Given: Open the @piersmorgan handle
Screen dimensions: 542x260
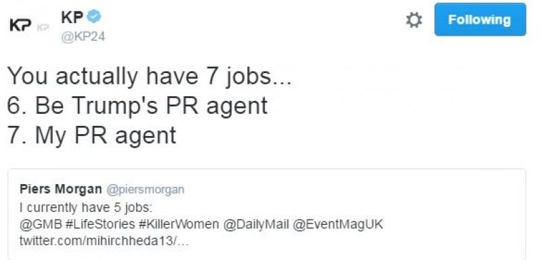Looking at the screenshot, I should (x=145, y=190).
